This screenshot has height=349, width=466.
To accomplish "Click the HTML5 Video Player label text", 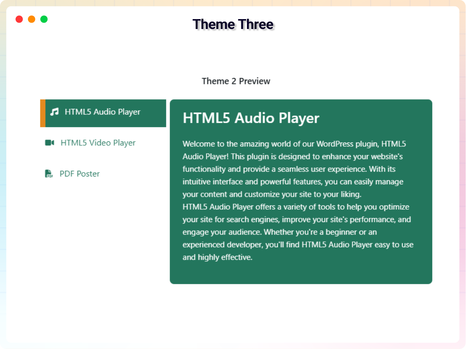I will 98,142.
